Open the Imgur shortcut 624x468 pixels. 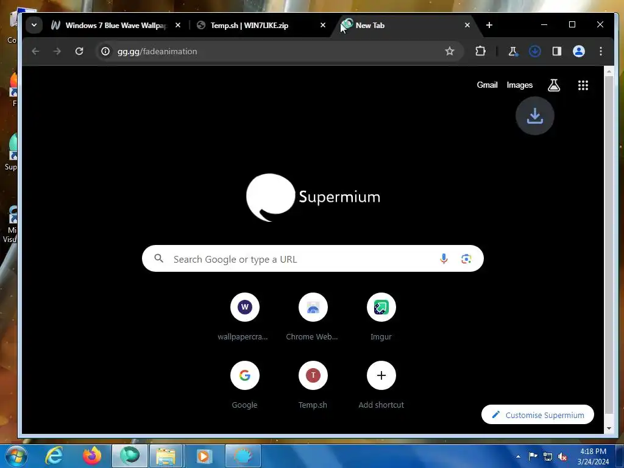point(381,317)
